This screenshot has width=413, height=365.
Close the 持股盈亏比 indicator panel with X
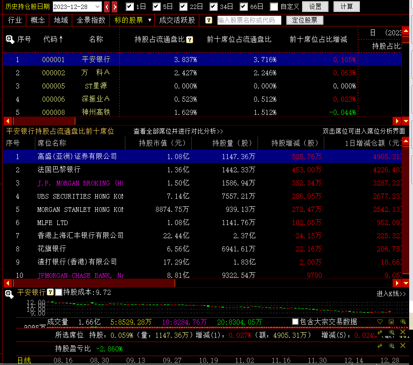click(x=402, y=345)
